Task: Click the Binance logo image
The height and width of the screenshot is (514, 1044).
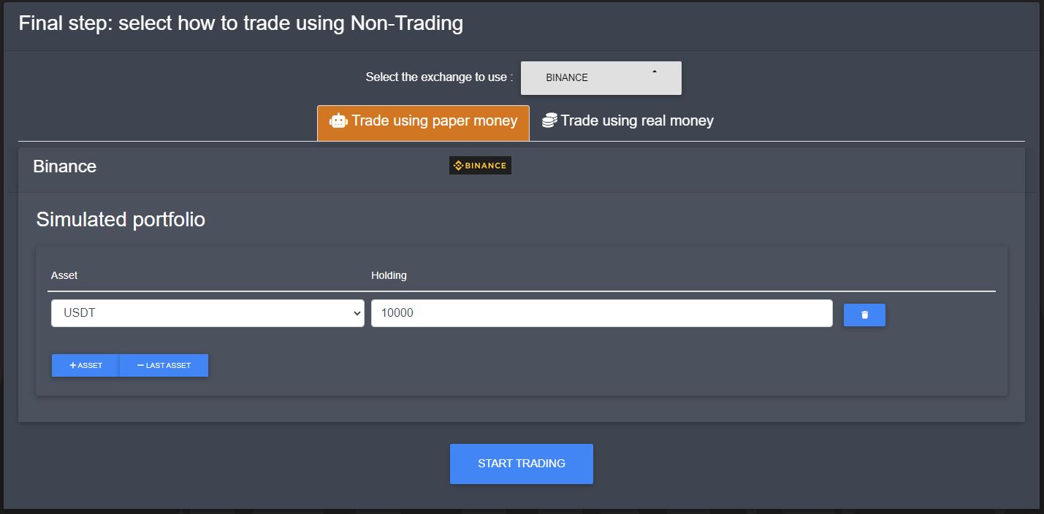Action: [480, 166]
